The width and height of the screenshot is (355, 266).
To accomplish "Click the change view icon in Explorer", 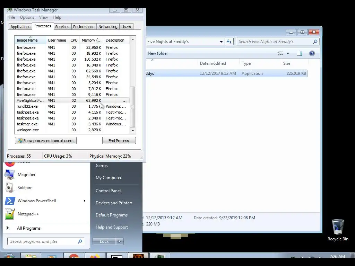I will tap(280, 53).
